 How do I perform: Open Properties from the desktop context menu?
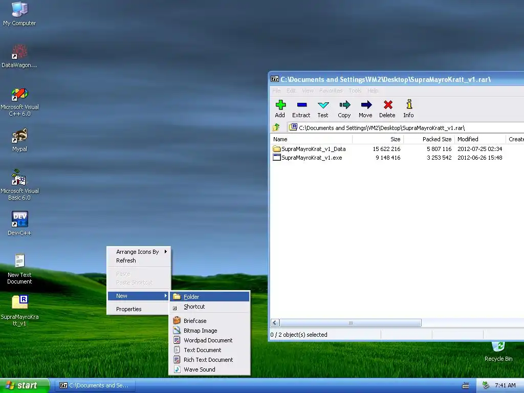[x=138, y=309]
